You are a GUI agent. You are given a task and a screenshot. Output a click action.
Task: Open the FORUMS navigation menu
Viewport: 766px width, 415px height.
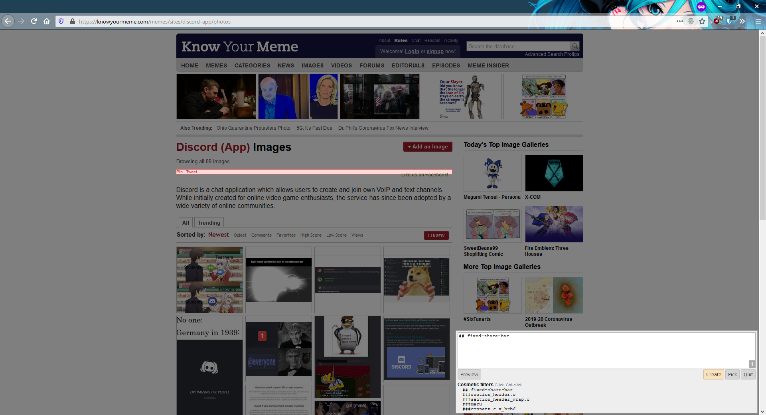click(371, 65)
